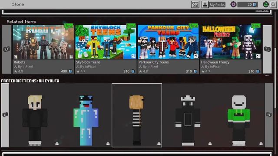This screenshot has width=278, height=156.
Task: Select the striped shirt skin in focus
Action: 137,115
